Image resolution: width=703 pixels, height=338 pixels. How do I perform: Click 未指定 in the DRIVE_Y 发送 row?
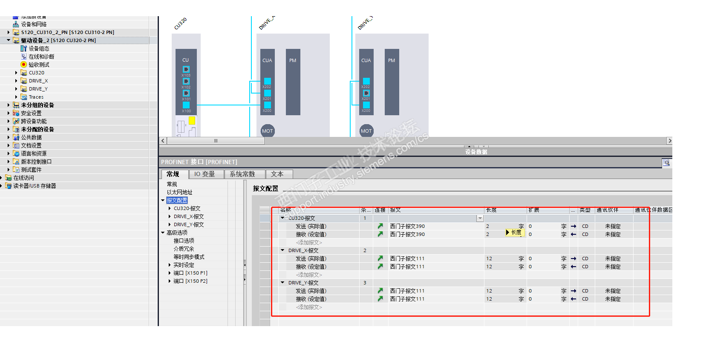point(613,291)
